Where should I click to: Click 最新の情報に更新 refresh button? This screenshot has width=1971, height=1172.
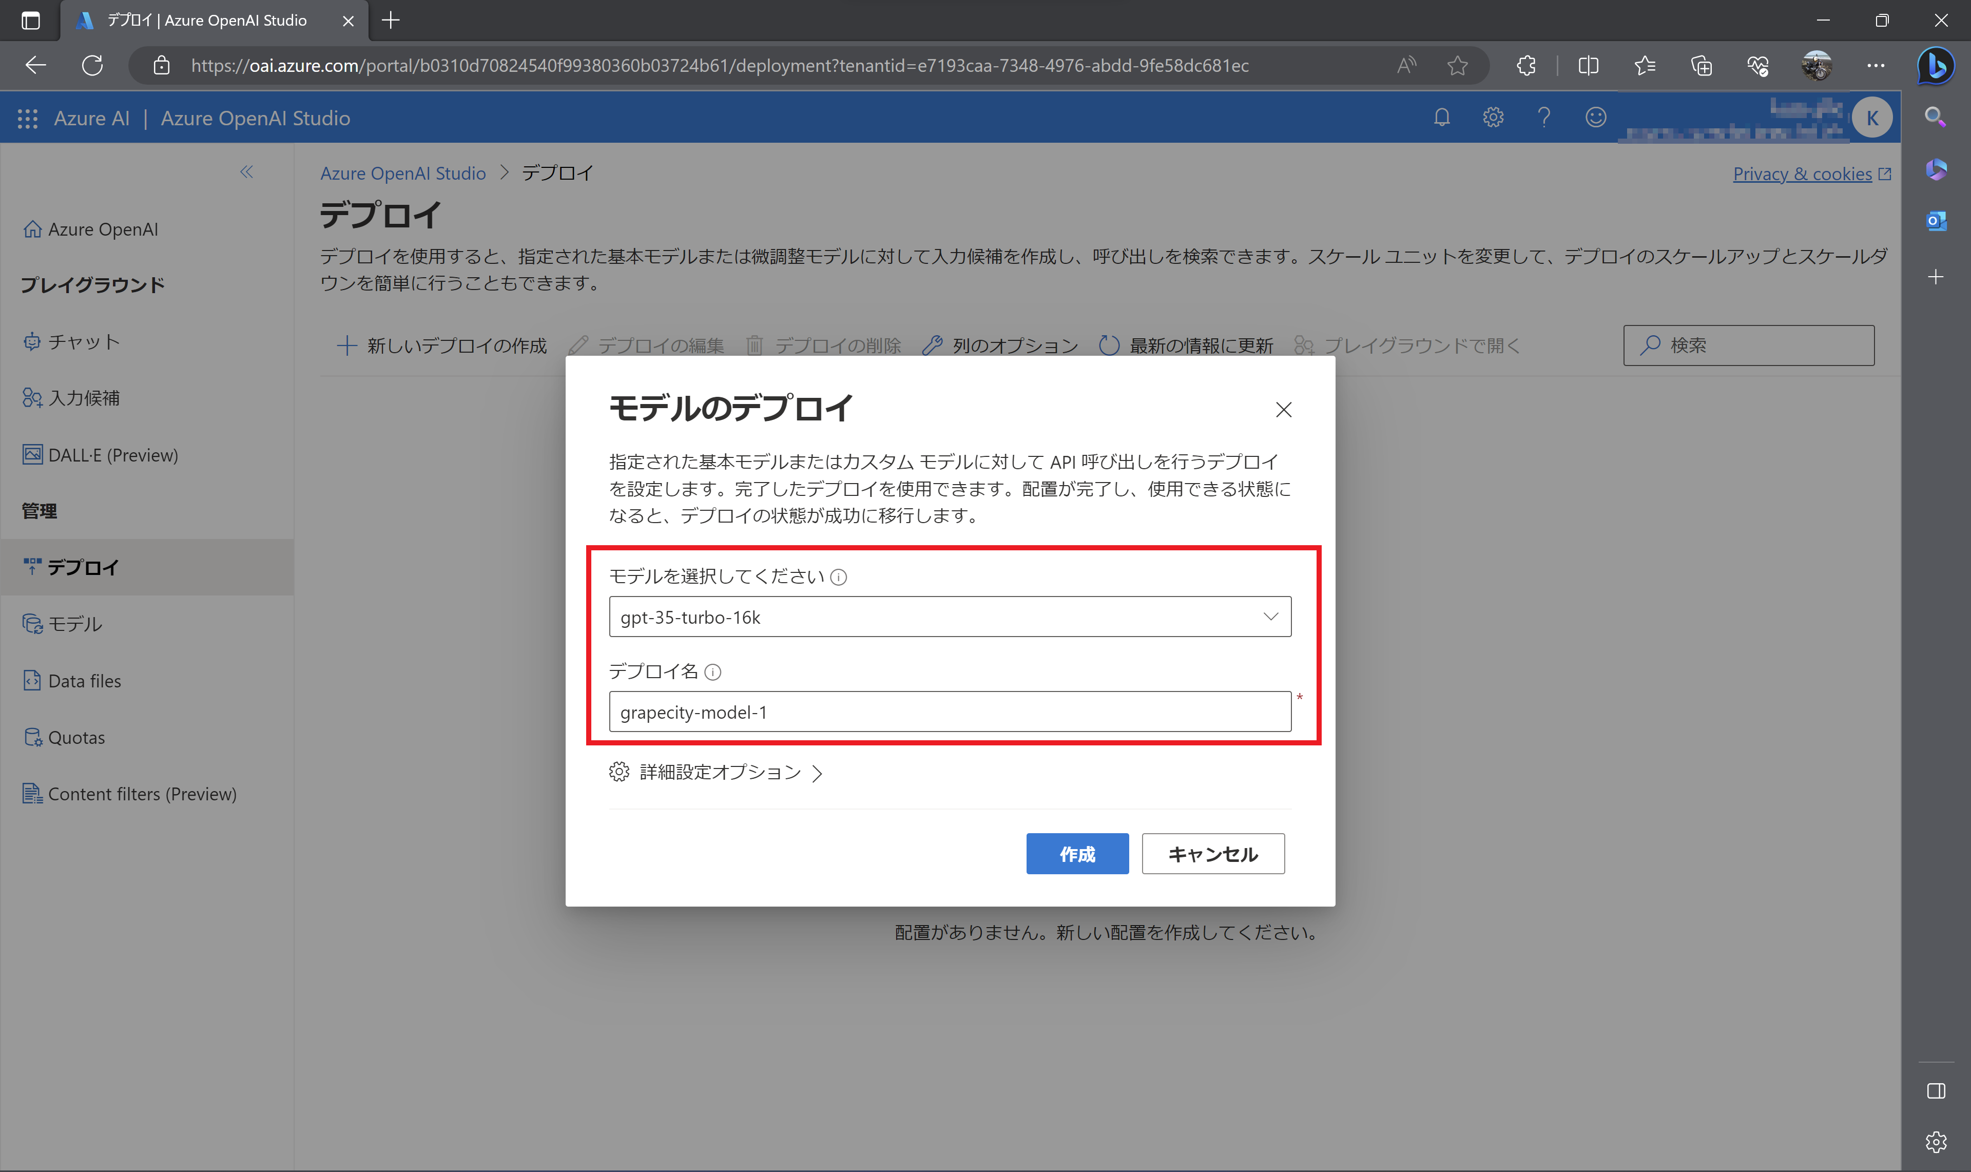(x=1186, y=345)
